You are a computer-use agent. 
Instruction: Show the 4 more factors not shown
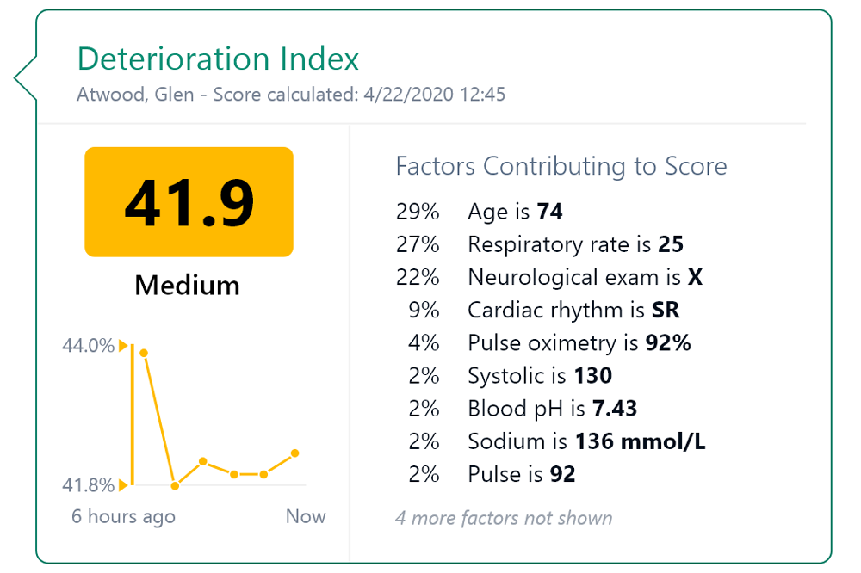coord(504,518)
